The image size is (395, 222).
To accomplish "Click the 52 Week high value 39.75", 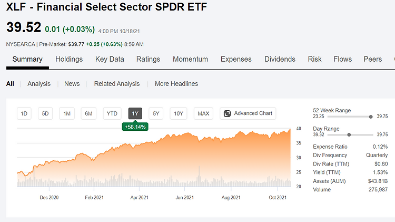I will tap(382, 117).
